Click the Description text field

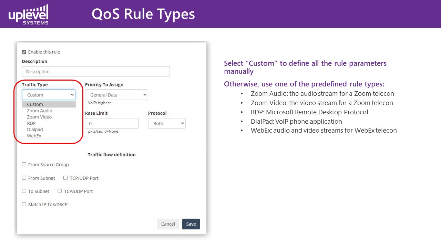[x=96, y=72]
